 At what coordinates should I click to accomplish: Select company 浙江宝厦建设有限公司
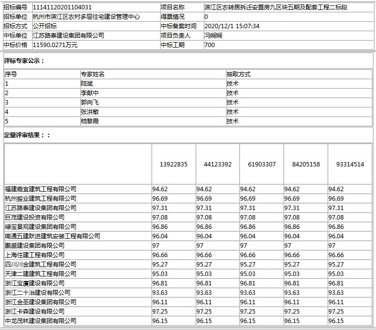(x=35, y=283)
